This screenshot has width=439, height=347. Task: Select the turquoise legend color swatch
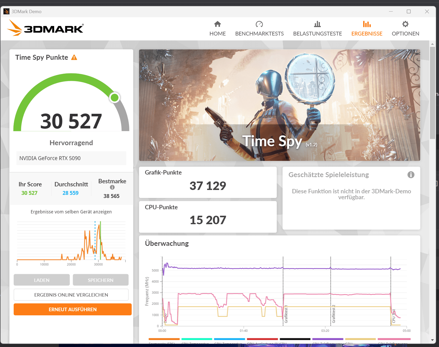click(x=197, y=339)
